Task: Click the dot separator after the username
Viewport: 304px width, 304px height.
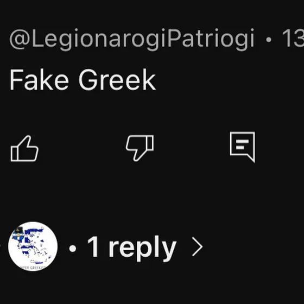Action: (x=269, y=40)
